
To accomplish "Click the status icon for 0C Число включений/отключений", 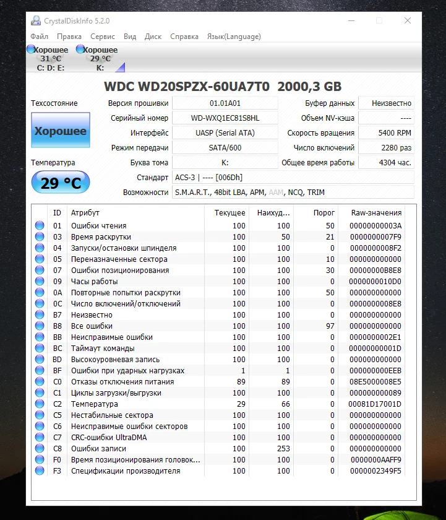I will pyautogui.click(x=40, y=303).
